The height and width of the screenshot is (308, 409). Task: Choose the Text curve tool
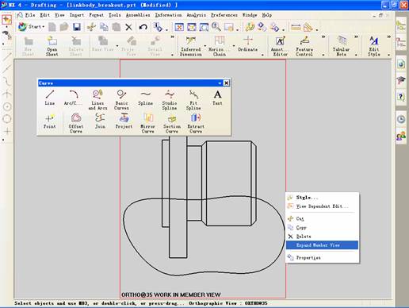coord(217,98)
